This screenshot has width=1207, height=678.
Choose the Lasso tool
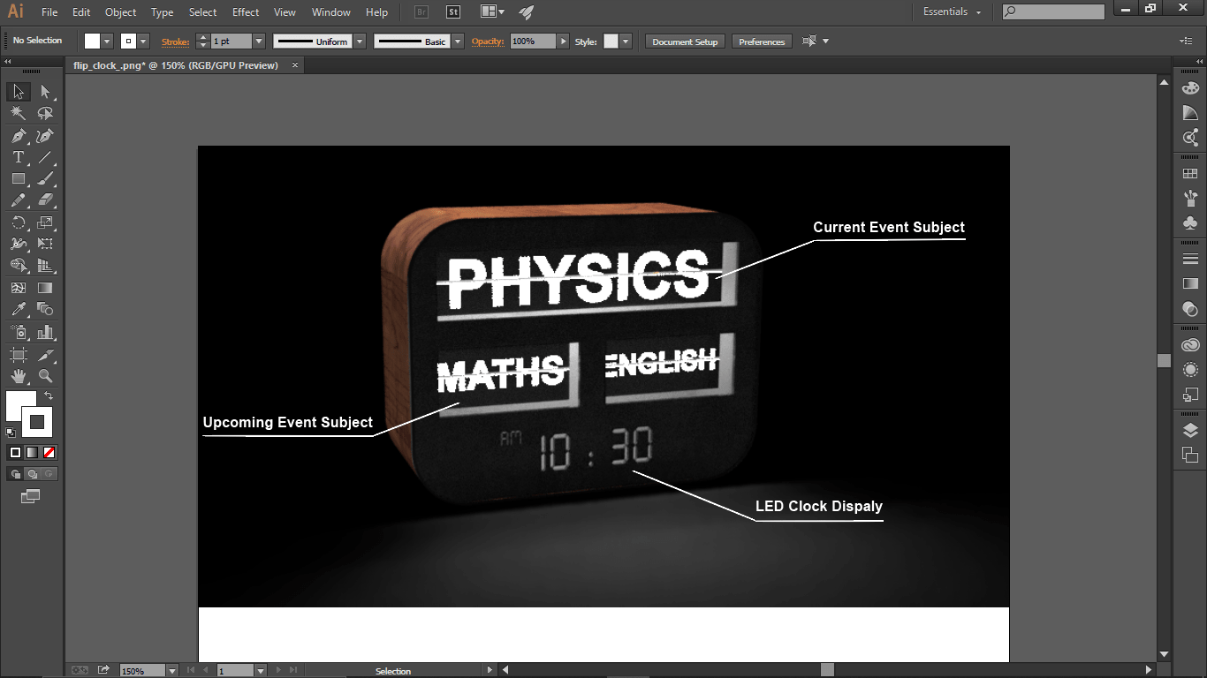45,114
